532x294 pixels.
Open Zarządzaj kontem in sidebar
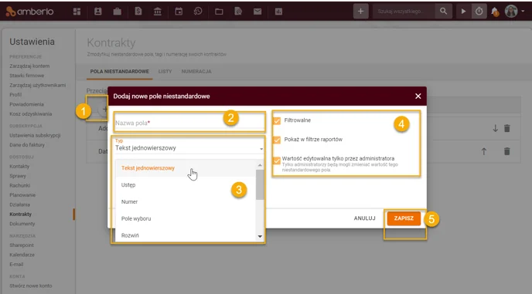pyautogui.click(x=29, y=66)
